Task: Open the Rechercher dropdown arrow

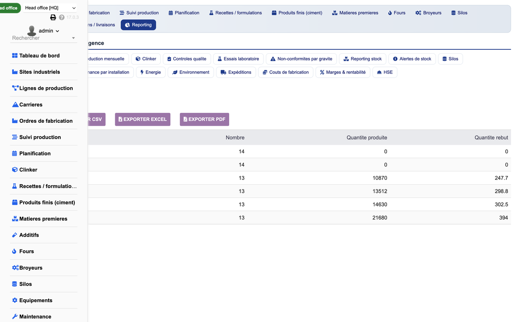Action: [73, 38]
